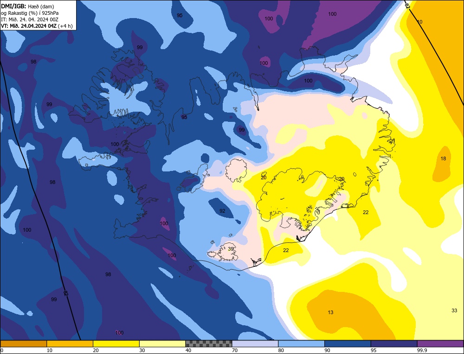Click the 'DMI/IGB: Hæð (dam)' title line
The height and width of the screenshot is (354, 464).
[x=27, y=6]
